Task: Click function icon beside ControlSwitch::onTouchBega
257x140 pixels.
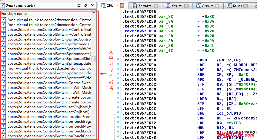Action: [x=3, y=122]
